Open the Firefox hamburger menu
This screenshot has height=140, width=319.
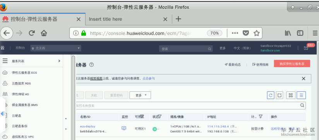[315, 33]
